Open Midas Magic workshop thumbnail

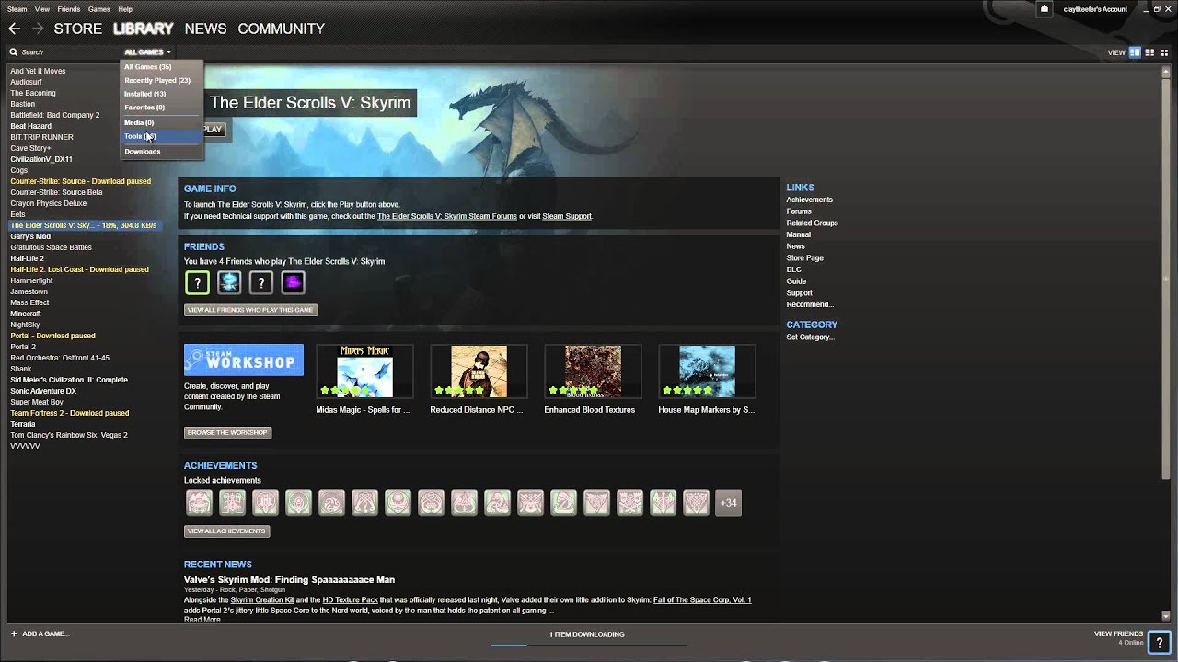coord(364,371)
